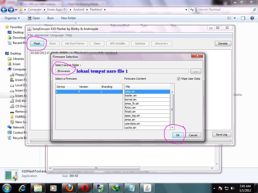Select fota0.sin in Firmware Content
258x193 pixels.
point(147,112)
